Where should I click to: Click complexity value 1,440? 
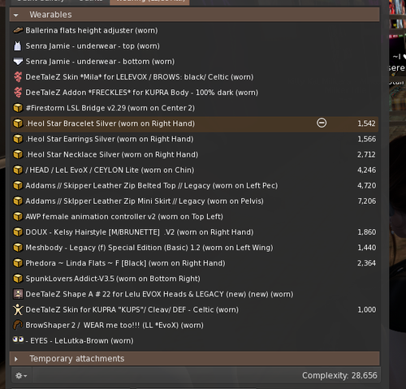(367, 248)
